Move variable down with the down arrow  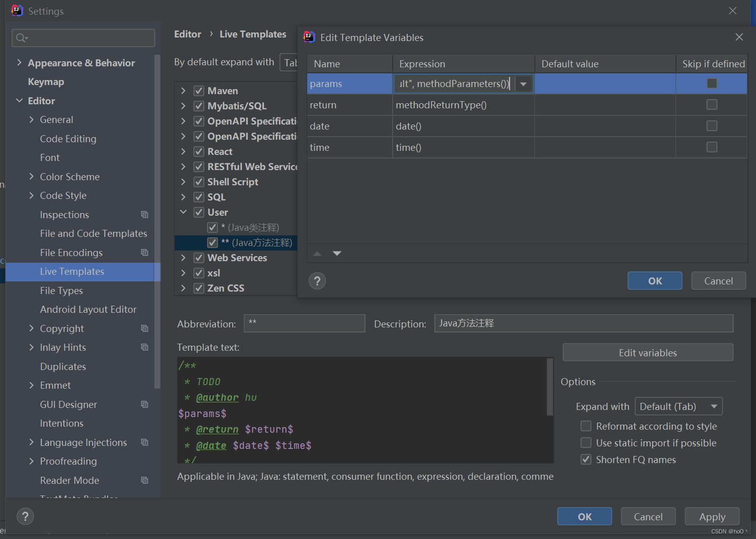click(x=337, y=254)
